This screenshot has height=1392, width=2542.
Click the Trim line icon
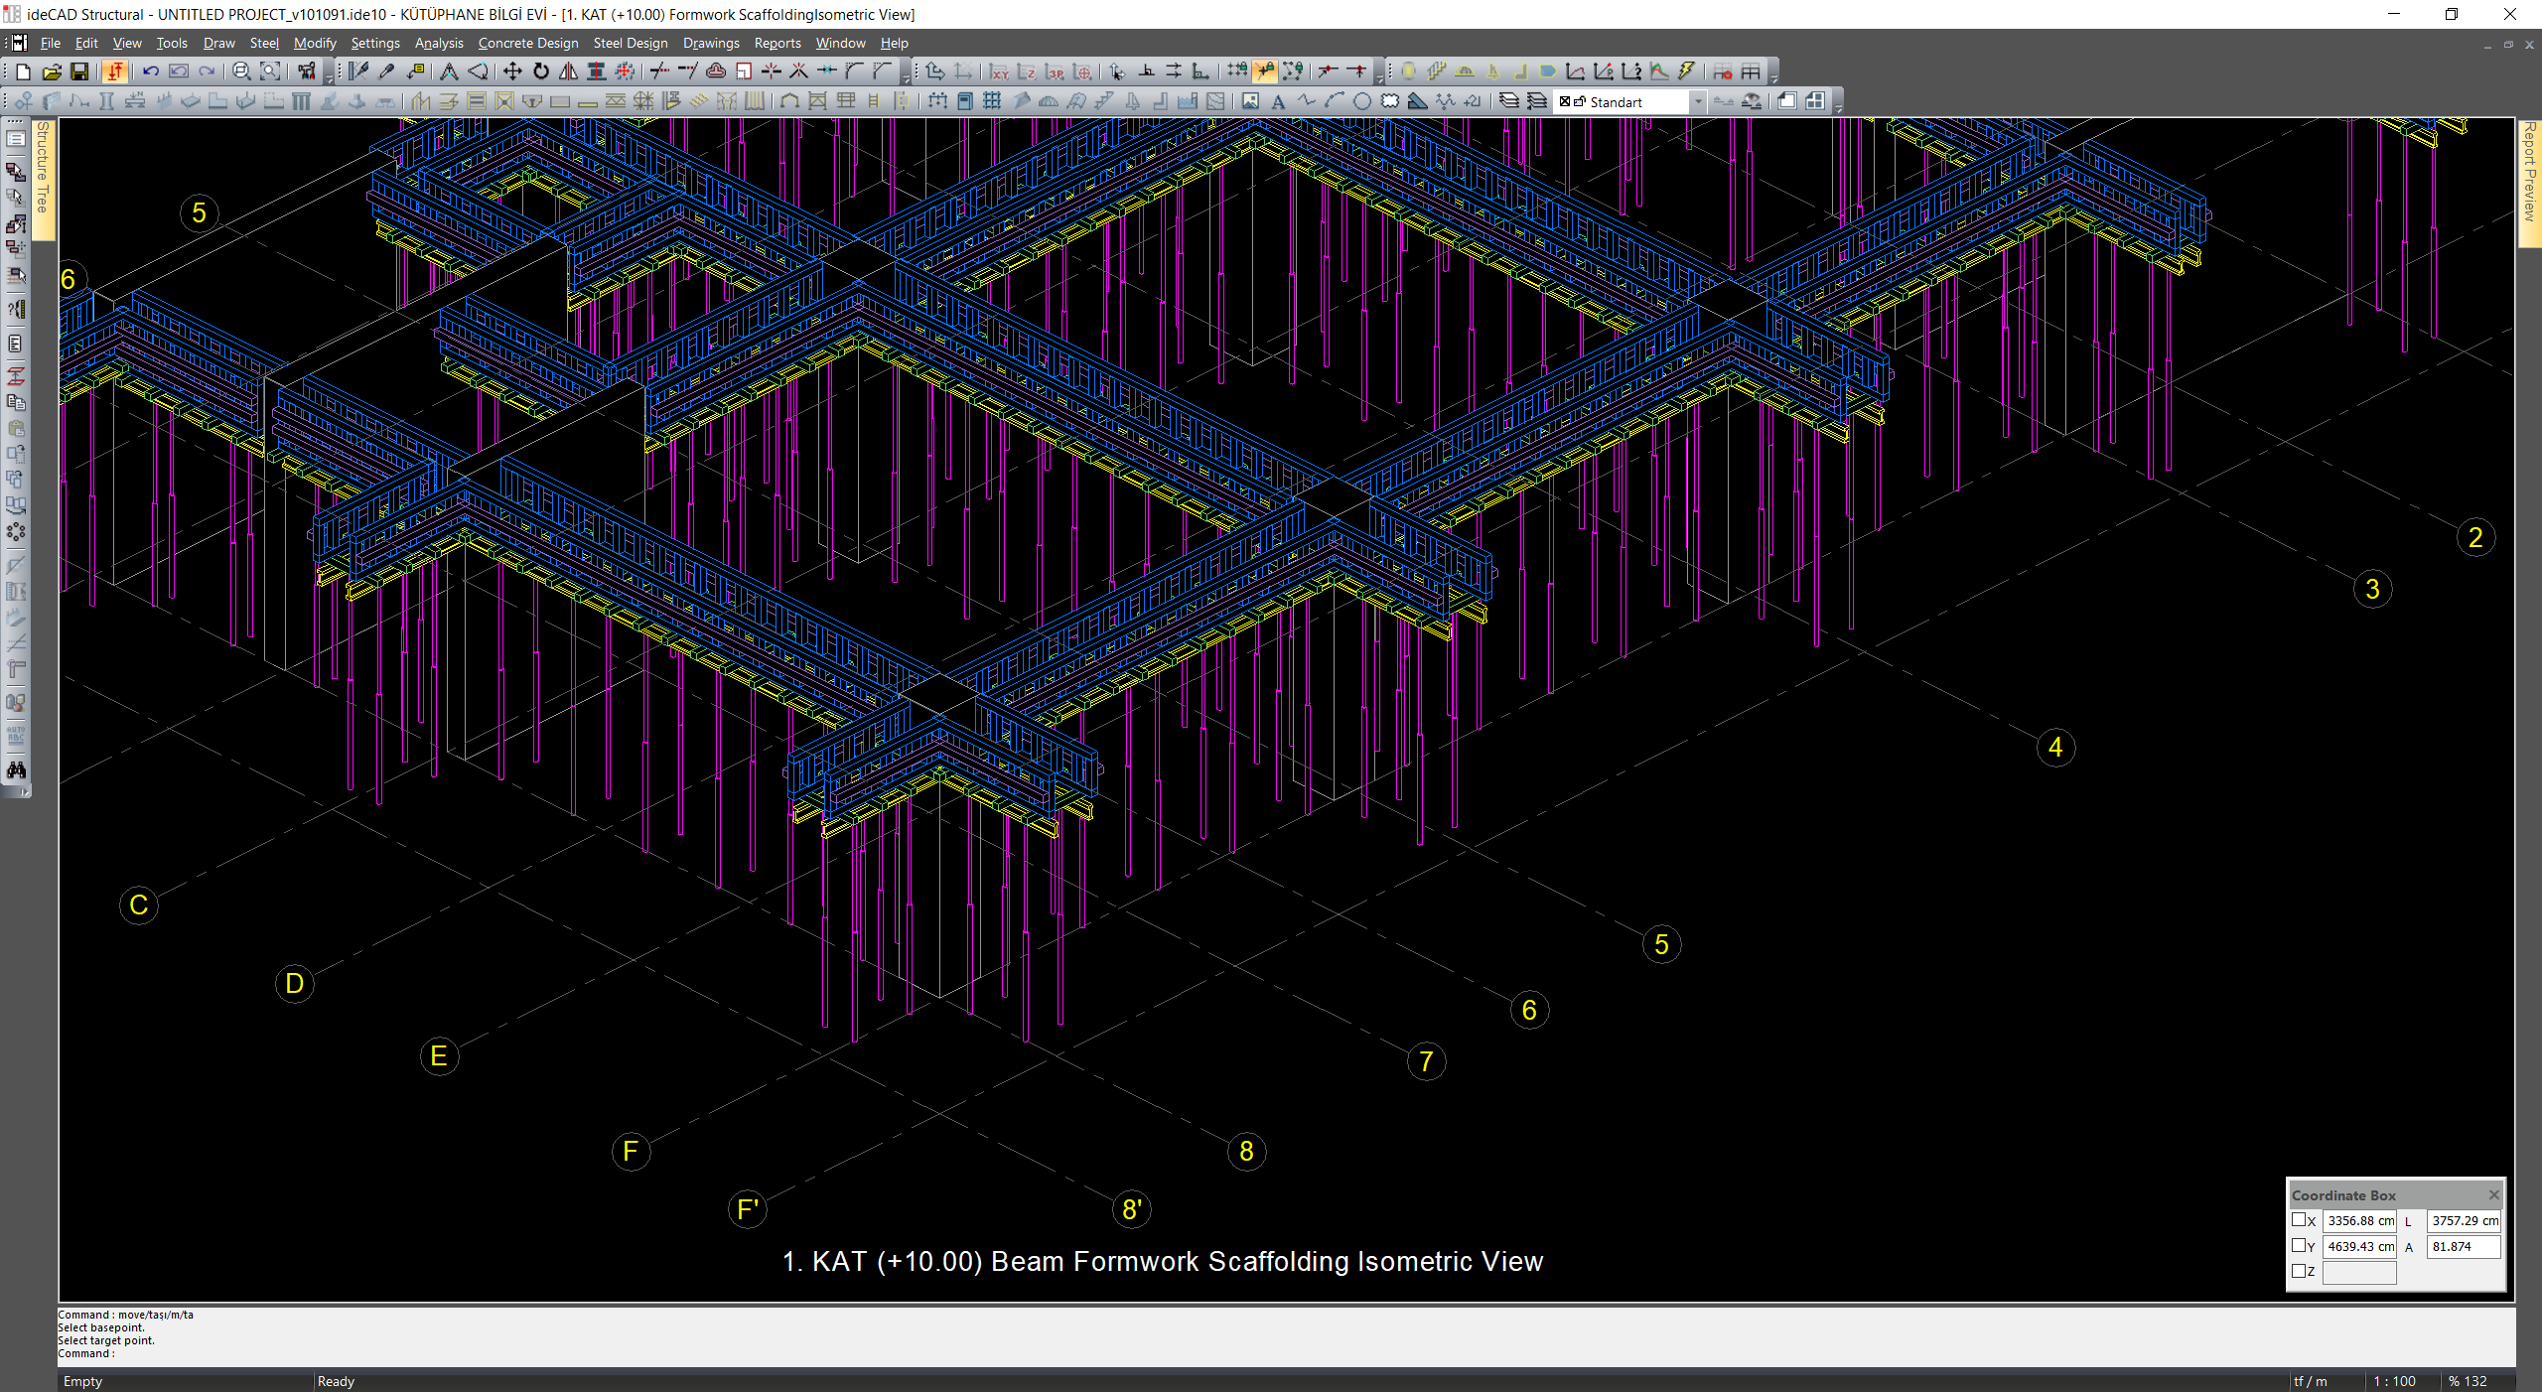[659, 71]
